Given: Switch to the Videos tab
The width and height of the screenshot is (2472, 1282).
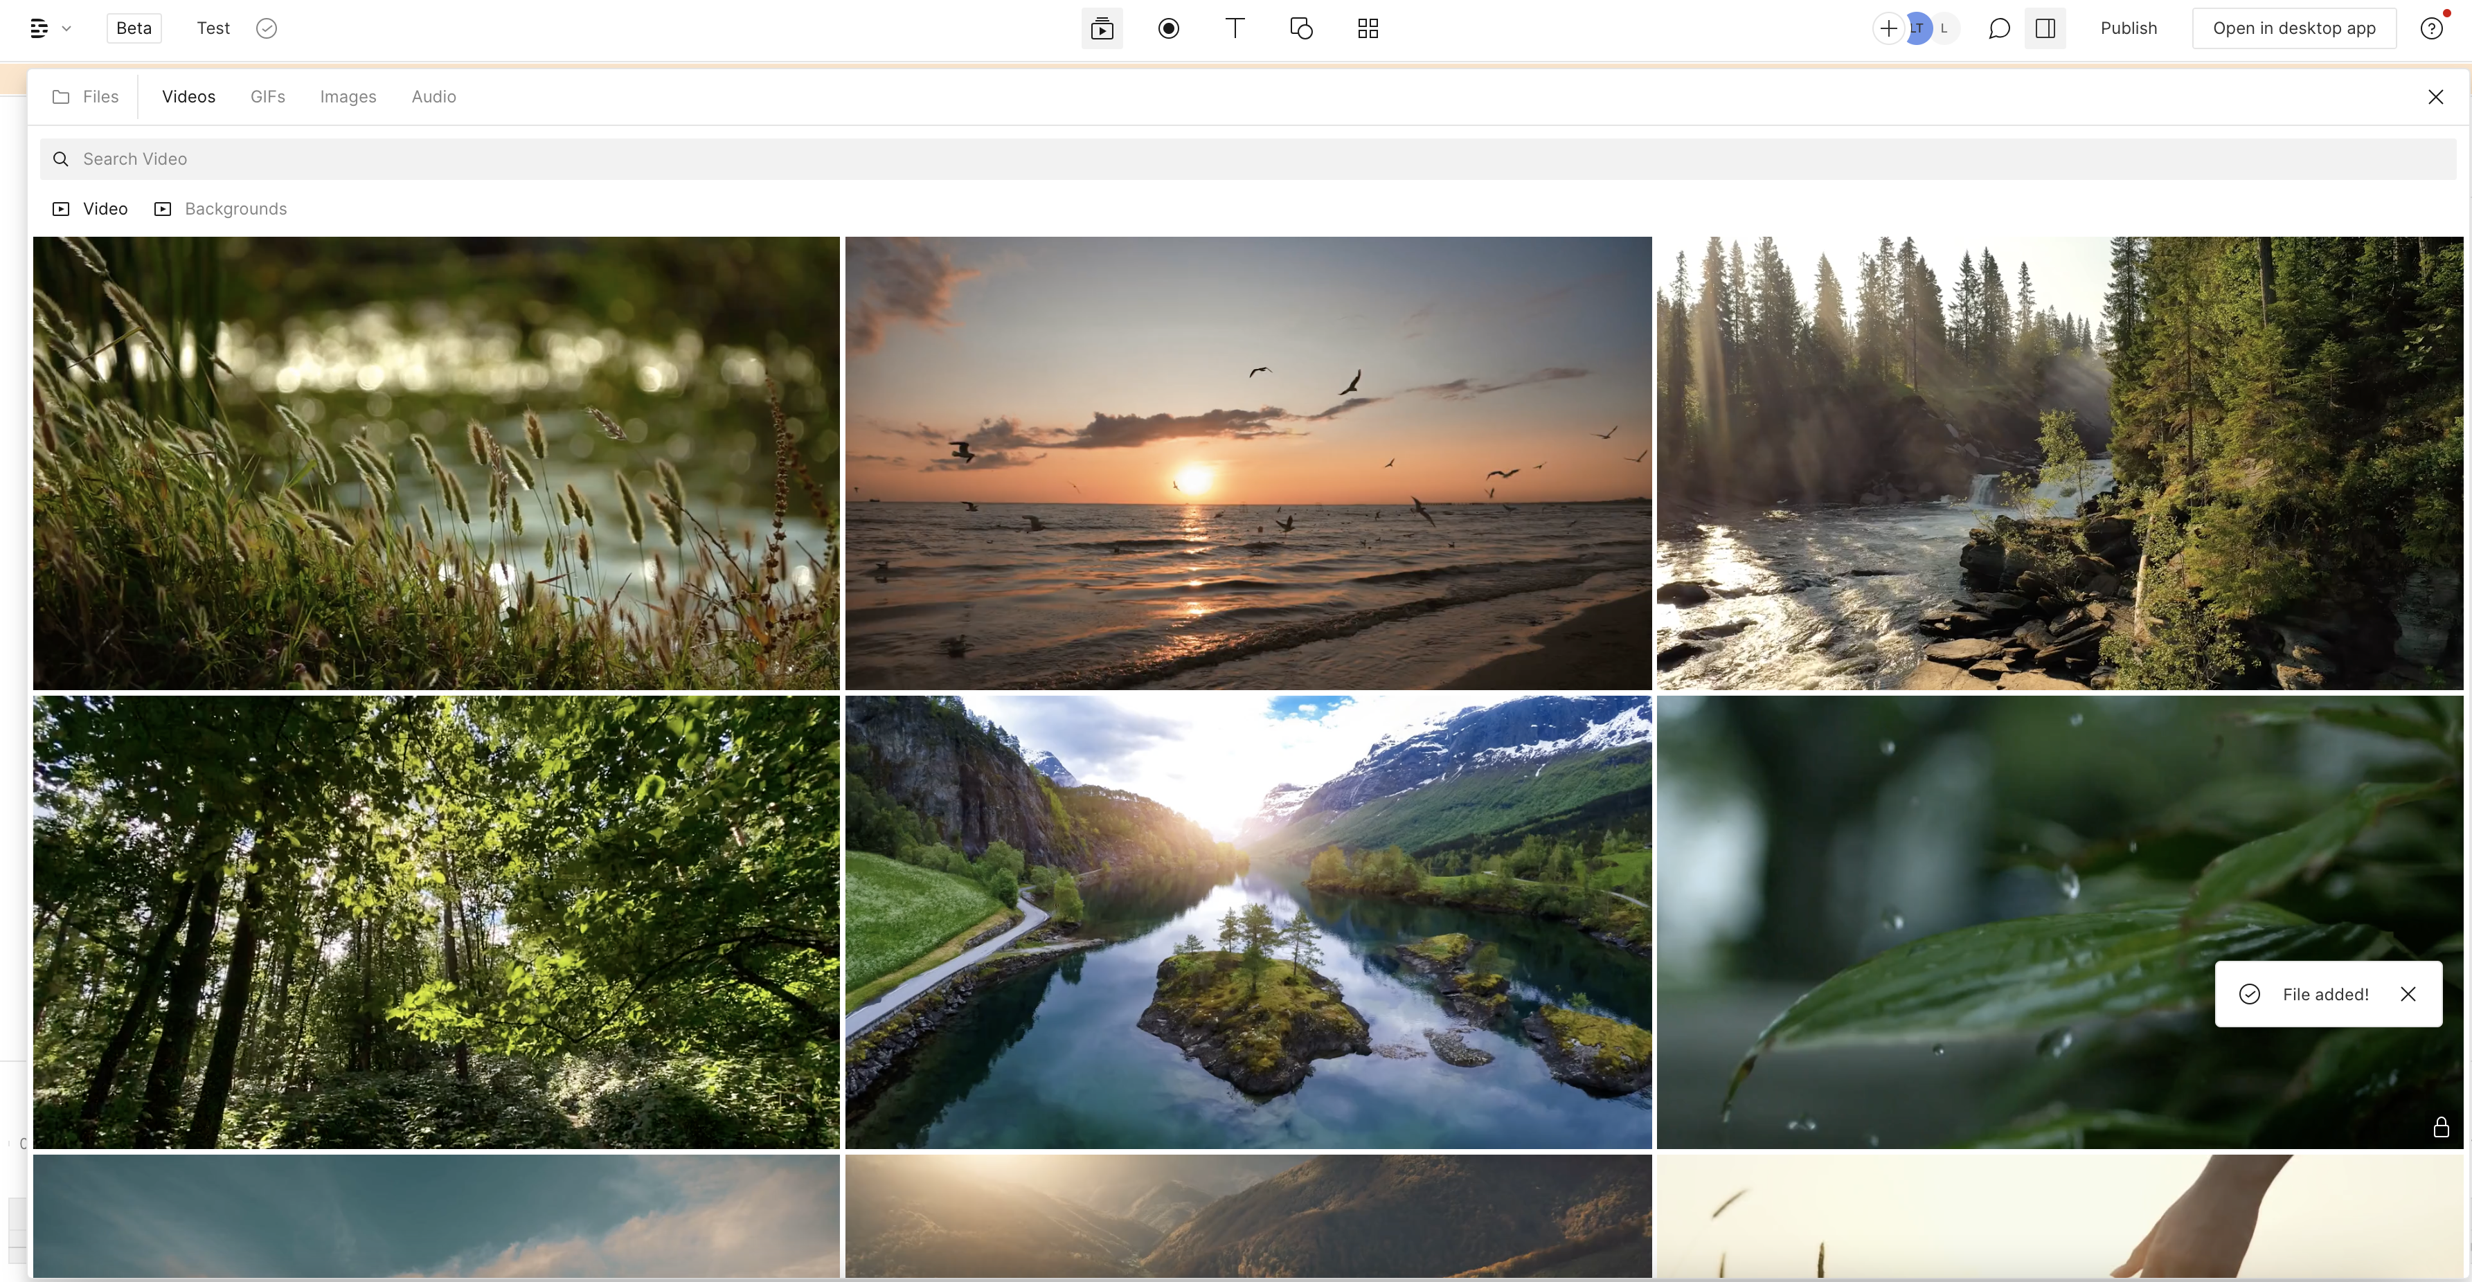Looking at the screenshot, I should pos(189,97).
